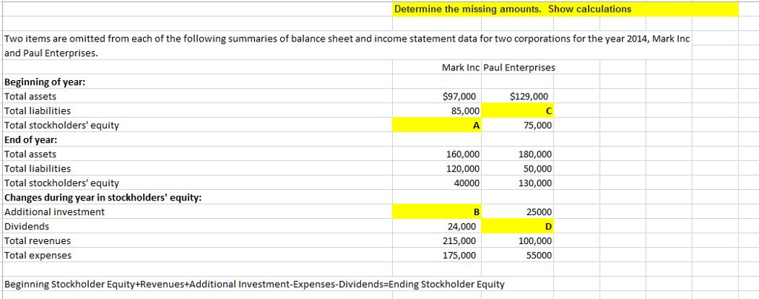Viewport: 759px width, 299px height.
Task: Click the yellow cell labeled C
Action: [518, 111]
